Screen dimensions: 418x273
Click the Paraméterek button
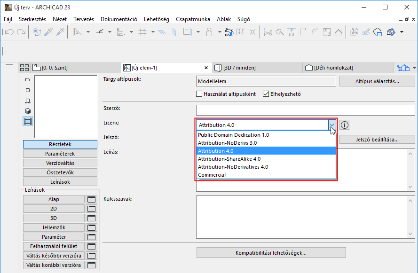click(x=60, y=154)
